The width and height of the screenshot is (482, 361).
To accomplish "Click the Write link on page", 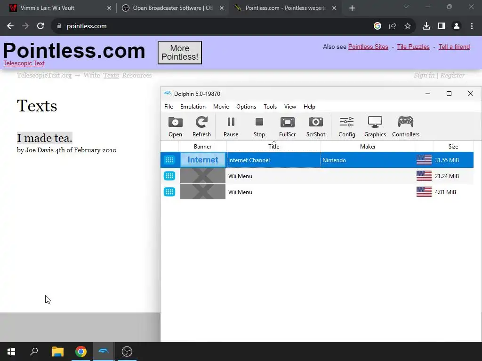I will pyautogui.click(x=92, y=75).
